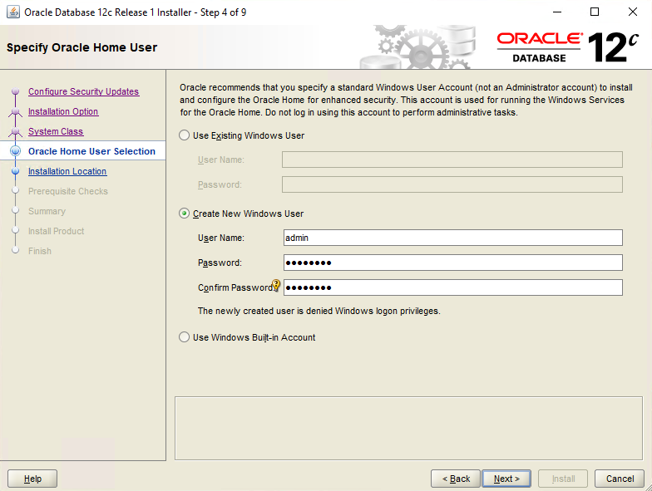Proceed with the Next button
The height and width of the screenshot is (491, 652).
pyautogui.click(x=506, y=479)
